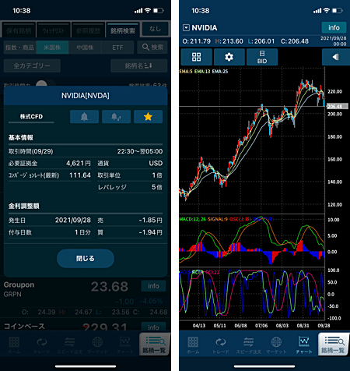Tap highlighted チャート icon in chart screen nav
The width and height of the screenshot is (350, 371).
pyautogui.click(x=304, y=345)
